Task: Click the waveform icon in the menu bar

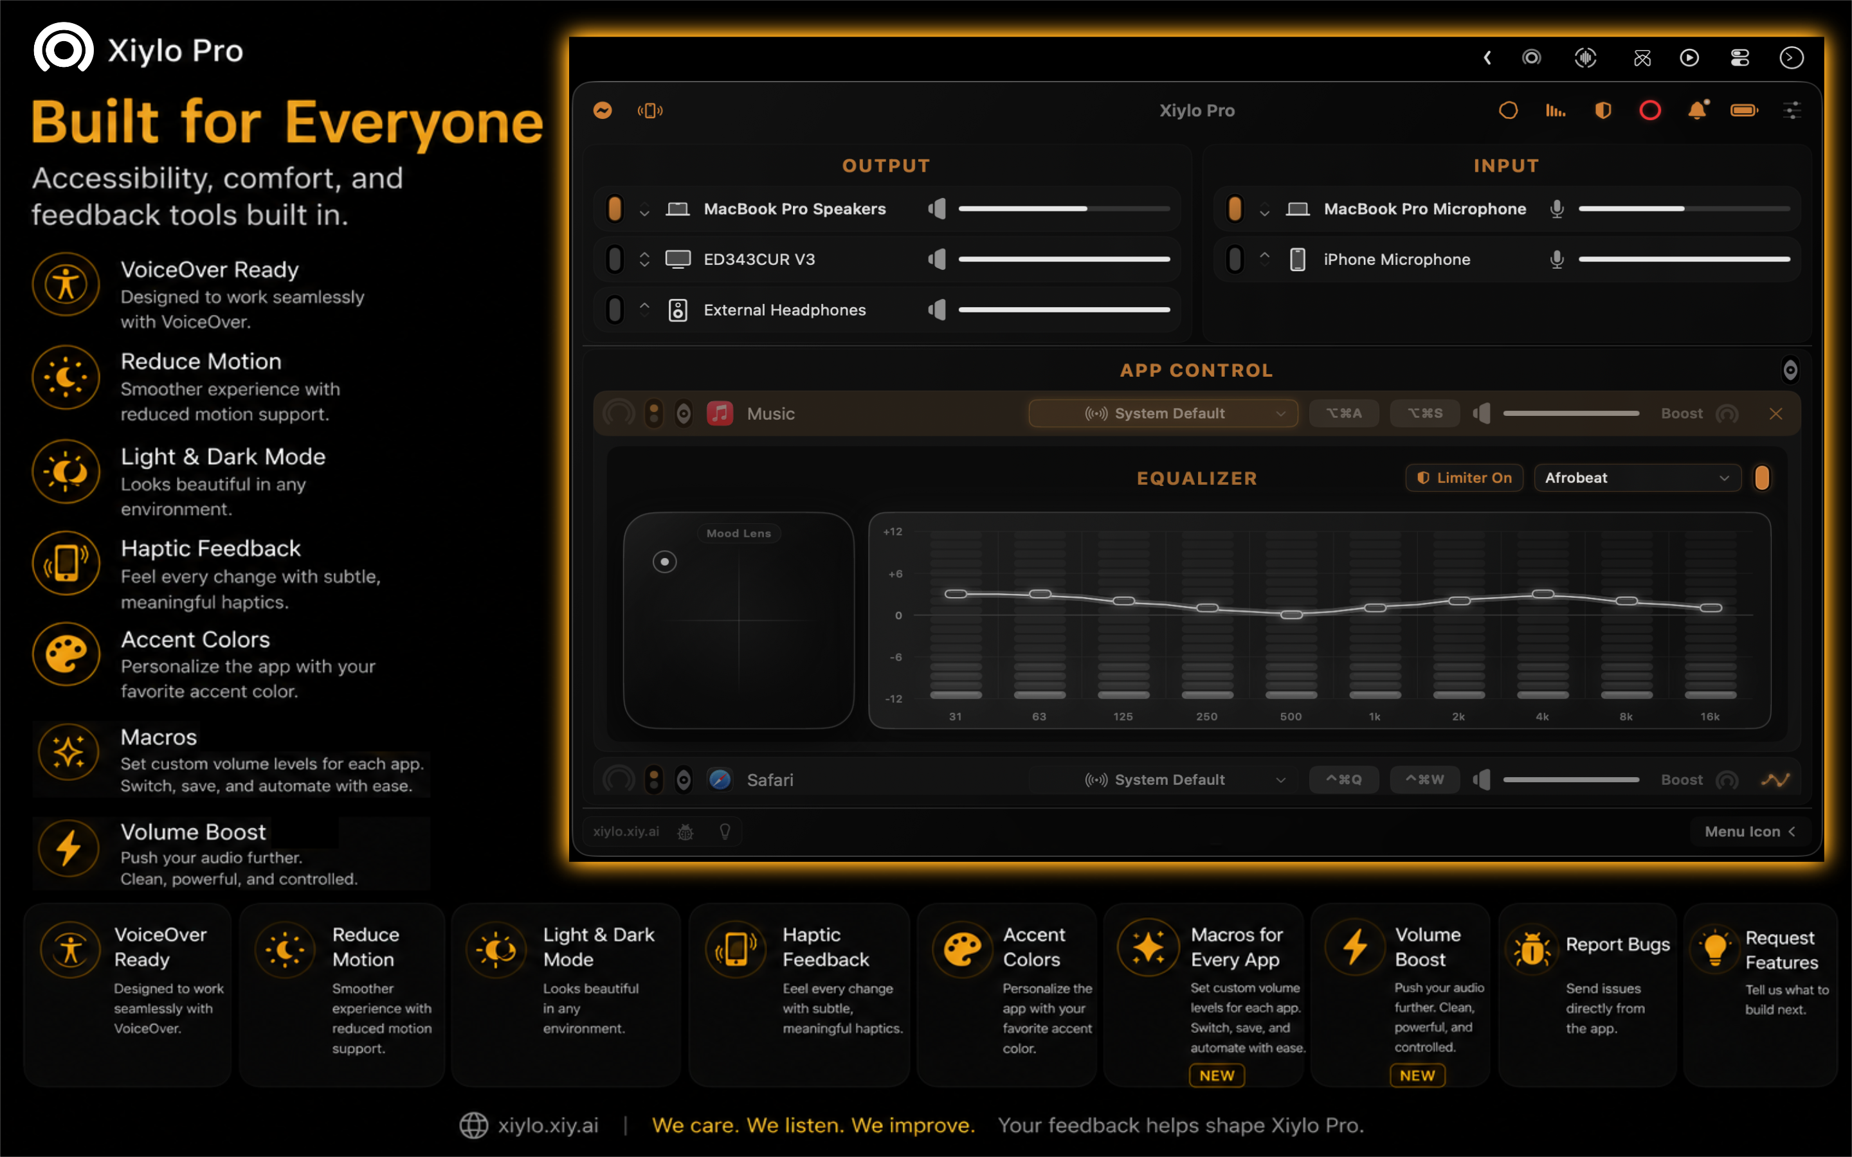Action: (x=1586, y=57)
